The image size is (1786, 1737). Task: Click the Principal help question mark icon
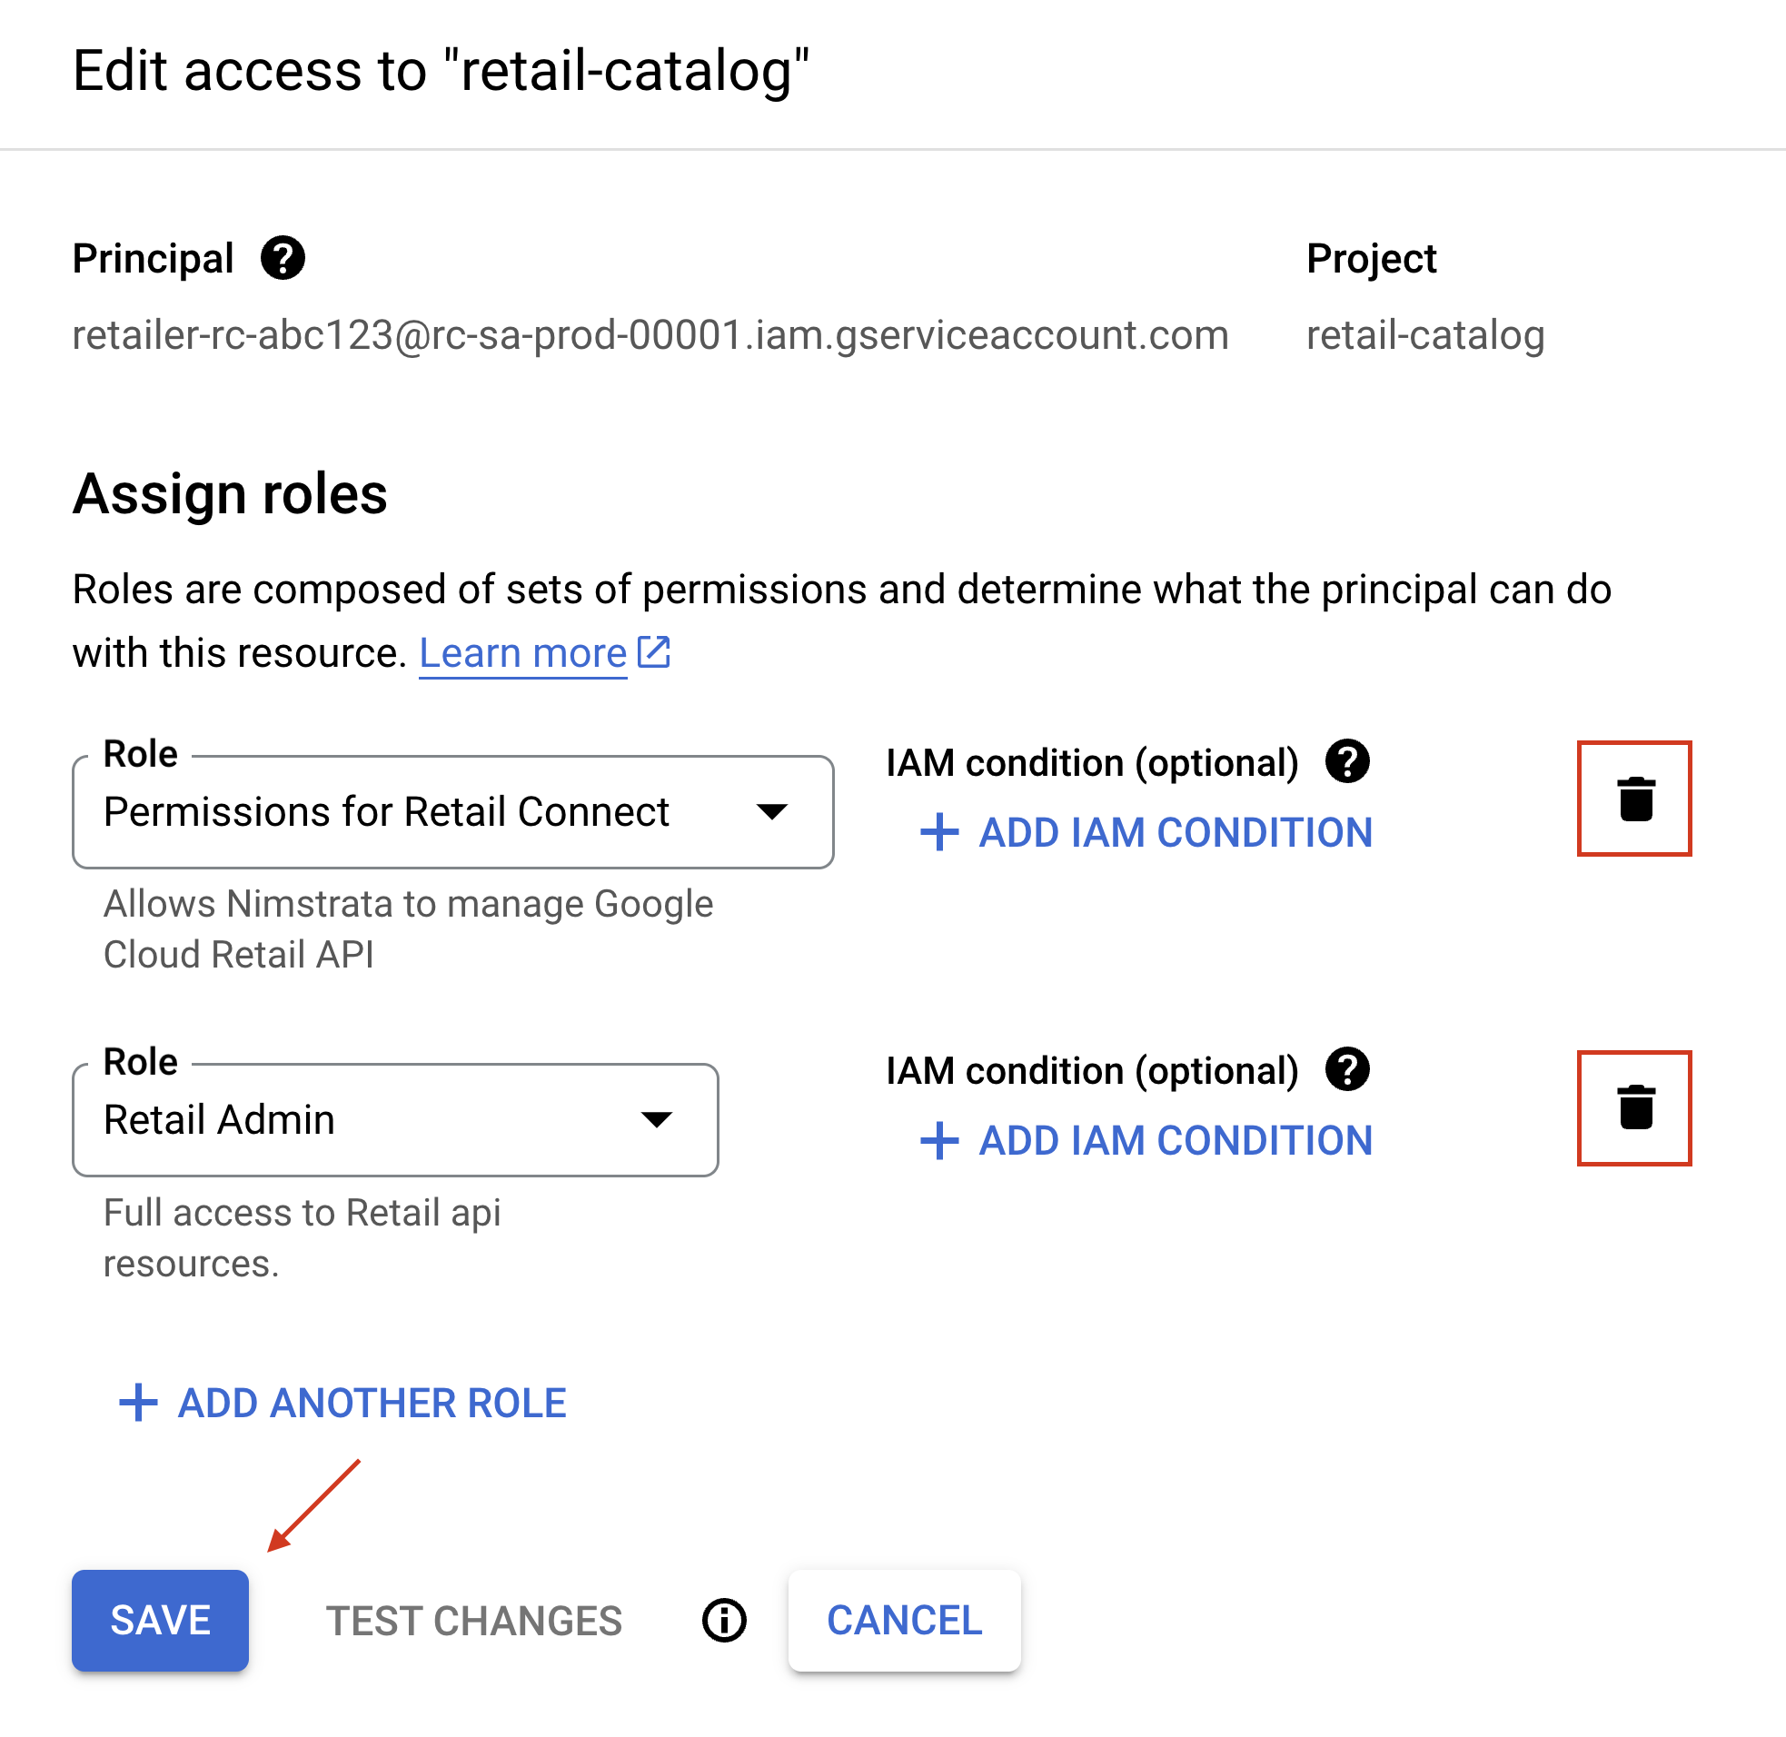283,258
